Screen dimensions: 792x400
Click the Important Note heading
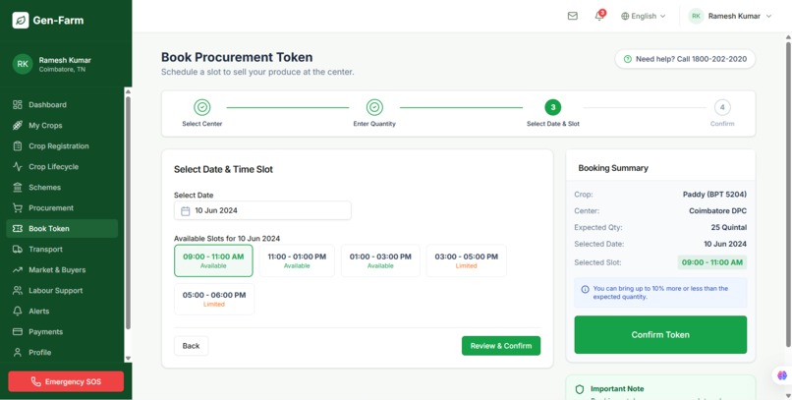(x=617, y=389)
